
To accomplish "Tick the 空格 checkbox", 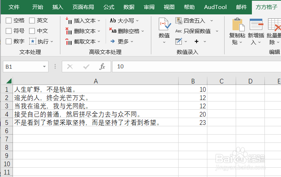I will click(9, 21).
